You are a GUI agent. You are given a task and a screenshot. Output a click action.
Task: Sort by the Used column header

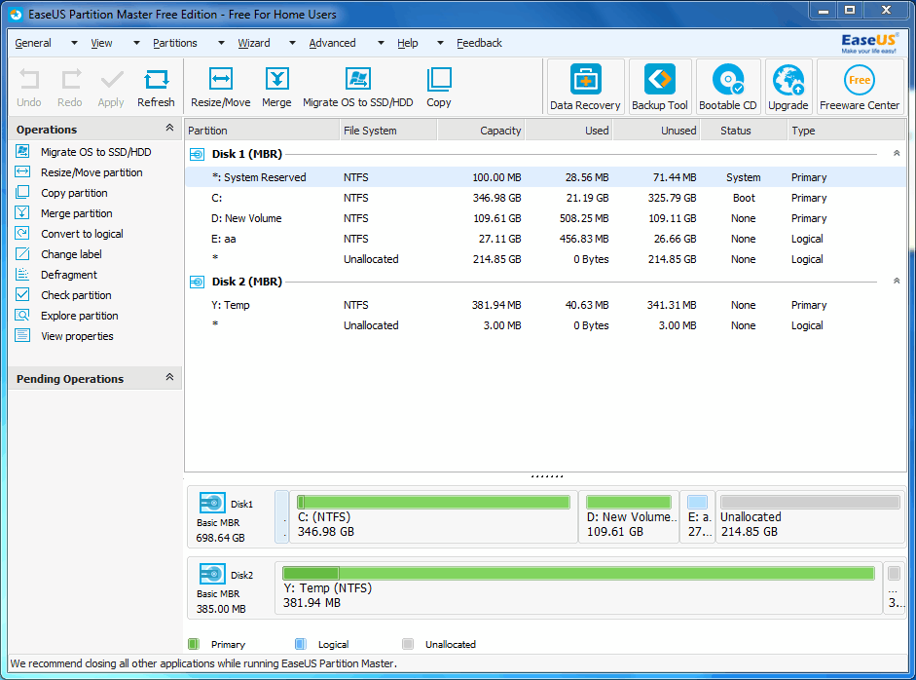pos(569,131)
